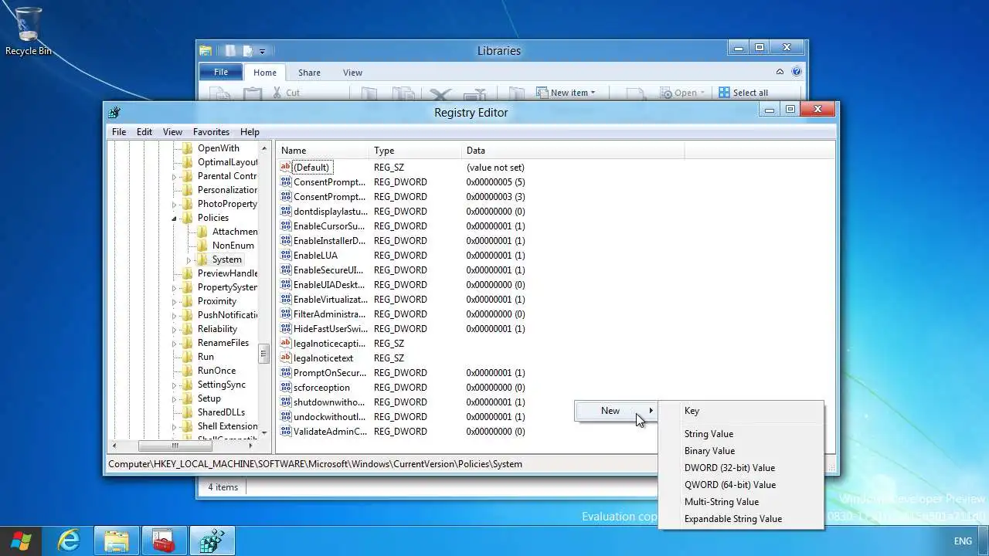The height and width of the screenshot is (556, 989).
Task: Choose Binary Value from the submenu
Action: point(741,451)
